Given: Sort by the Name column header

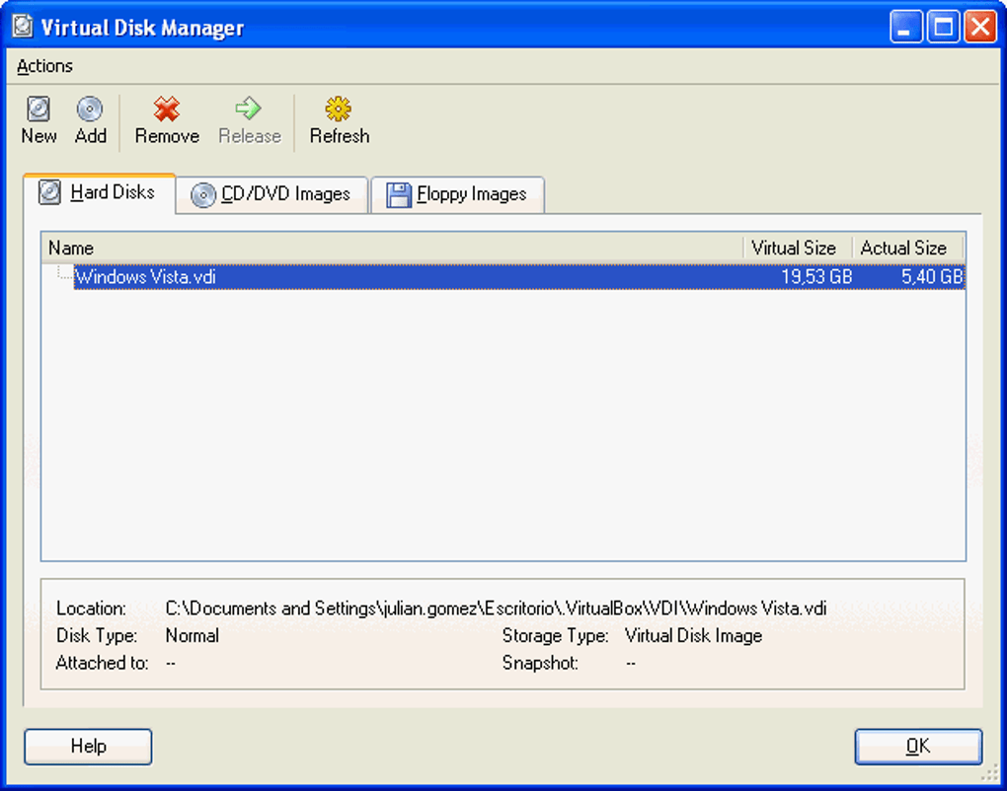Looking at the screenshot, I should 392,248.
